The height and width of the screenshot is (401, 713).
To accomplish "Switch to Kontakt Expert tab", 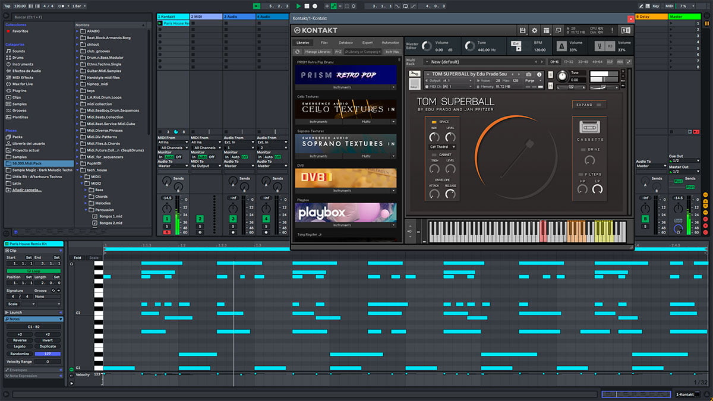I will pos(367,43).
